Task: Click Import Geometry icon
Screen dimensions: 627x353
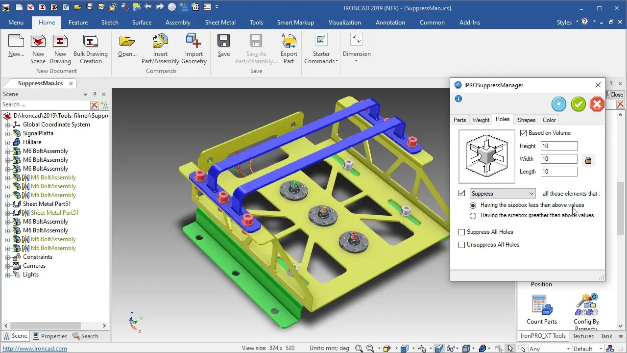Action: pyautogui.click(x=194, y=41)
